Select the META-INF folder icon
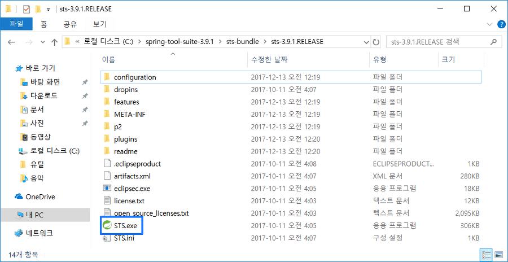This screenshot has width=508, height=262. (107, 114)
